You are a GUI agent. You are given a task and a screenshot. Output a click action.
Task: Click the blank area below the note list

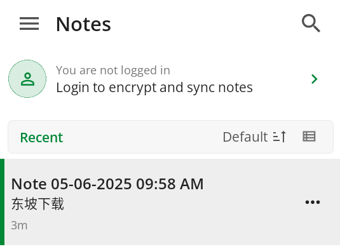point(170,247)
